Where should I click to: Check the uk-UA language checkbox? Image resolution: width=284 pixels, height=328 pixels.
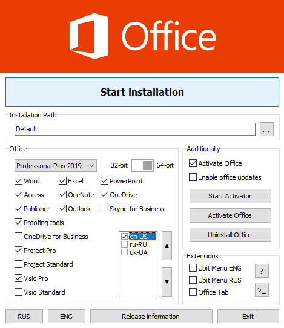pos(124,252)
